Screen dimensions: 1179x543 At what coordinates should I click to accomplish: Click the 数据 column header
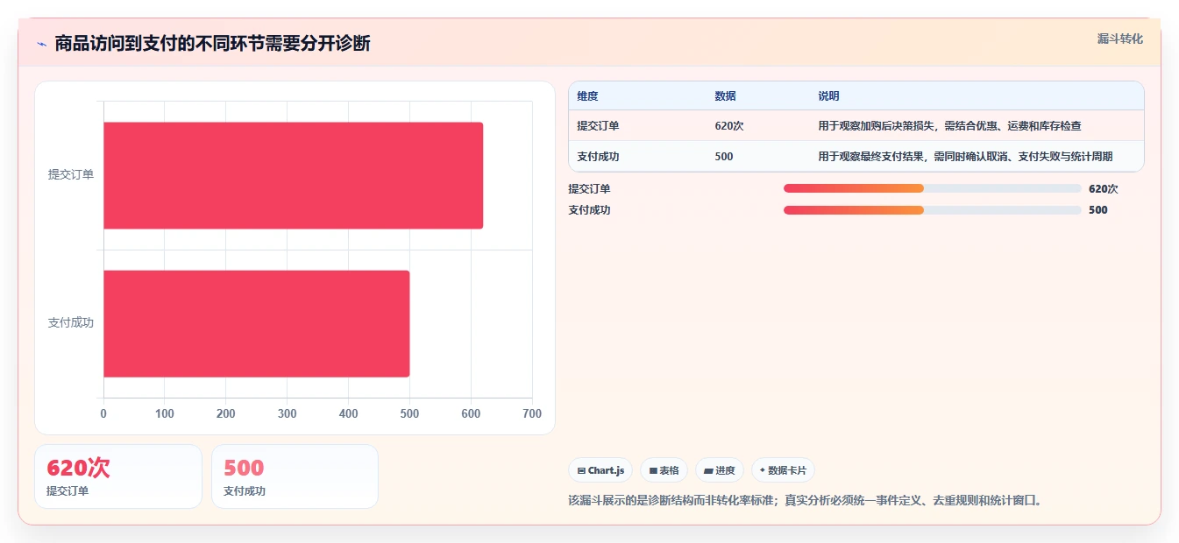pos(725,96)
